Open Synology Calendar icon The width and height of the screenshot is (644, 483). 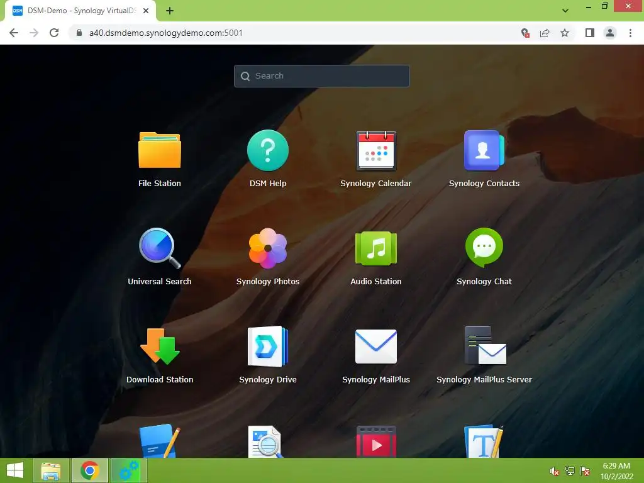[376, 150]
